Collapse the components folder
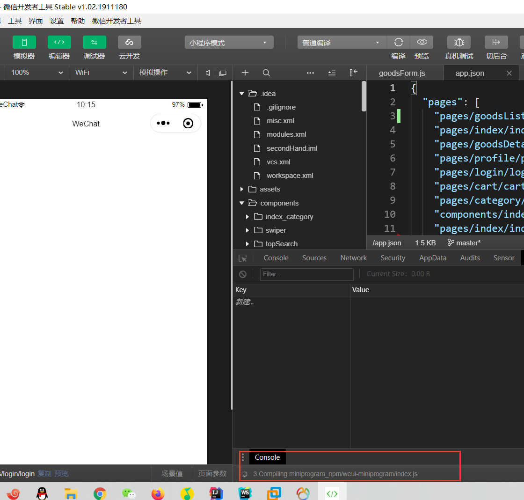Screen dimensions: 524x500 pyautogui.click(x=241, y=203)
